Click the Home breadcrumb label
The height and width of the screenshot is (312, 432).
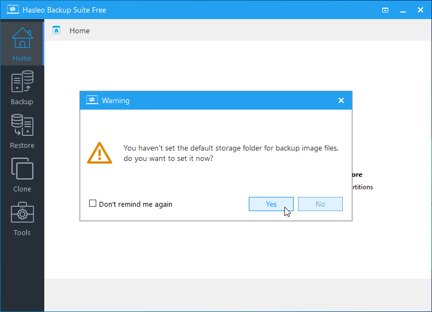point(79,31)
